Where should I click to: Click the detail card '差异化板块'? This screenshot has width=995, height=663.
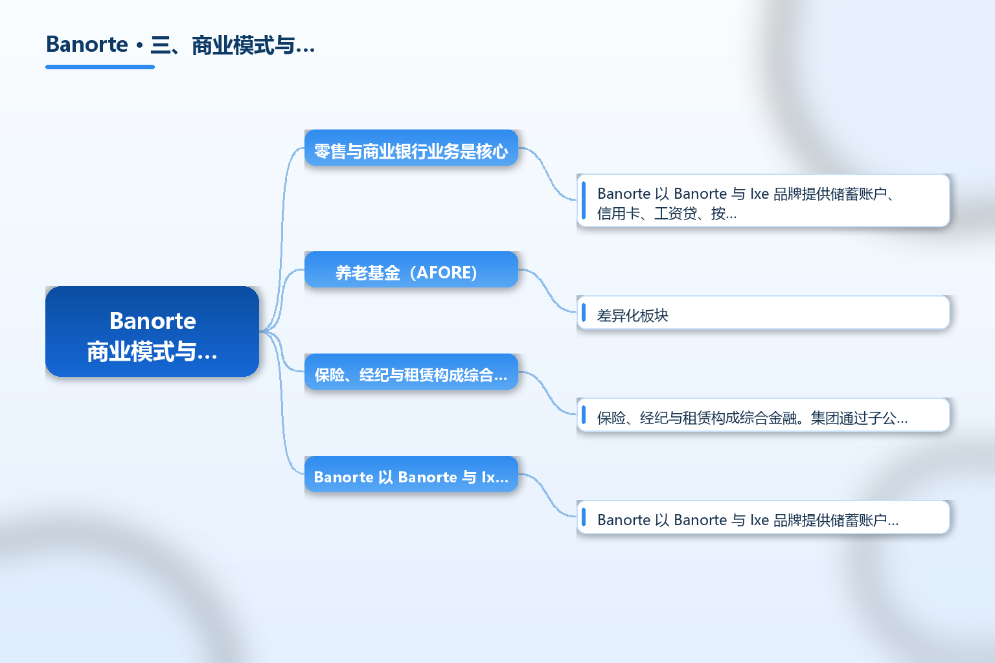[763, 313]
